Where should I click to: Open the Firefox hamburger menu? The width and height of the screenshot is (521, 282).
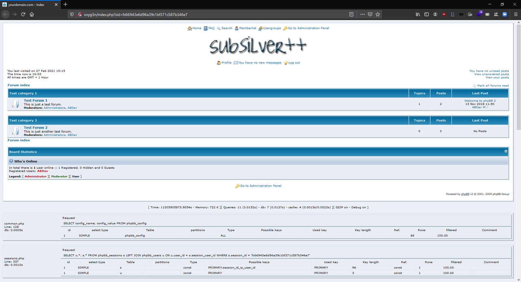(516, 14)
